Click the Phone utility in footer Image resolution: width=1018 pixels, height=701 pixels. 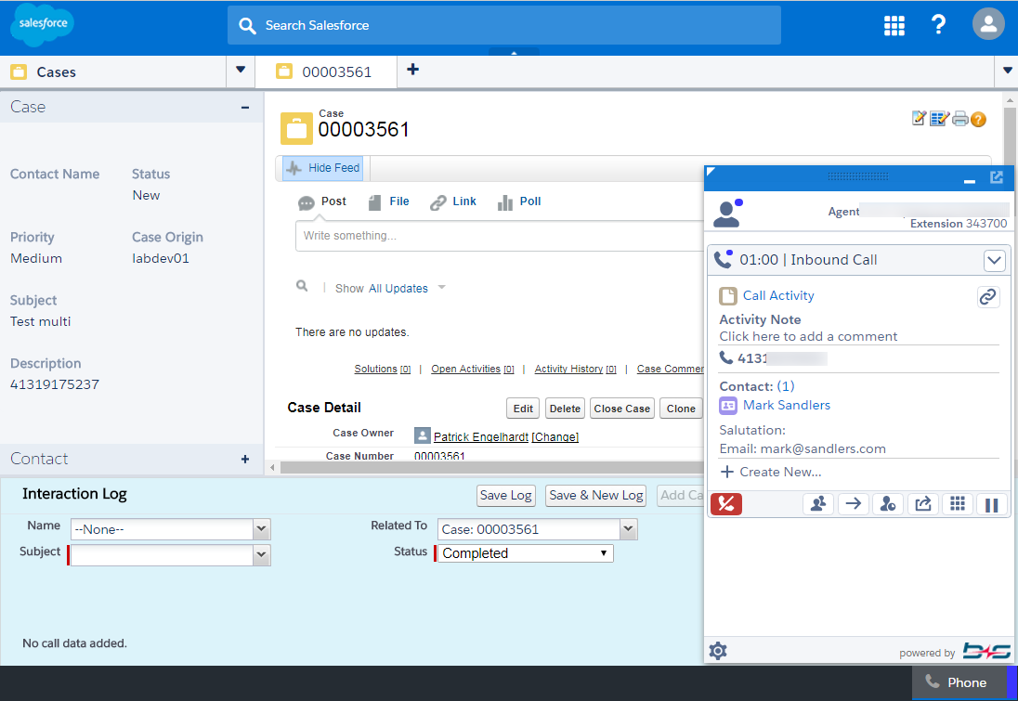tap(959, 682)
